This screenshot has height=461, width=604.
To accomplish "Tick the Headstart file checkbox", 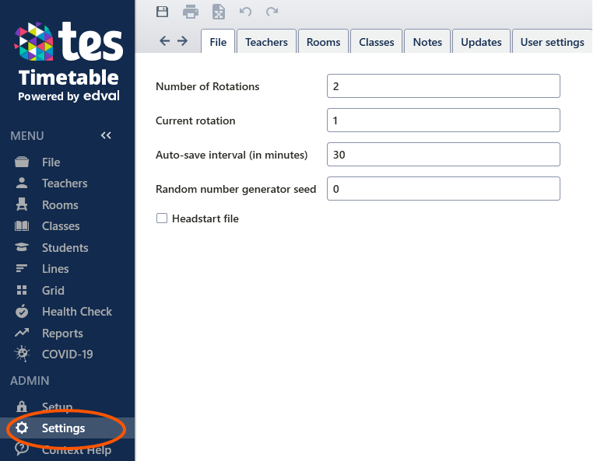I will 162,218.
